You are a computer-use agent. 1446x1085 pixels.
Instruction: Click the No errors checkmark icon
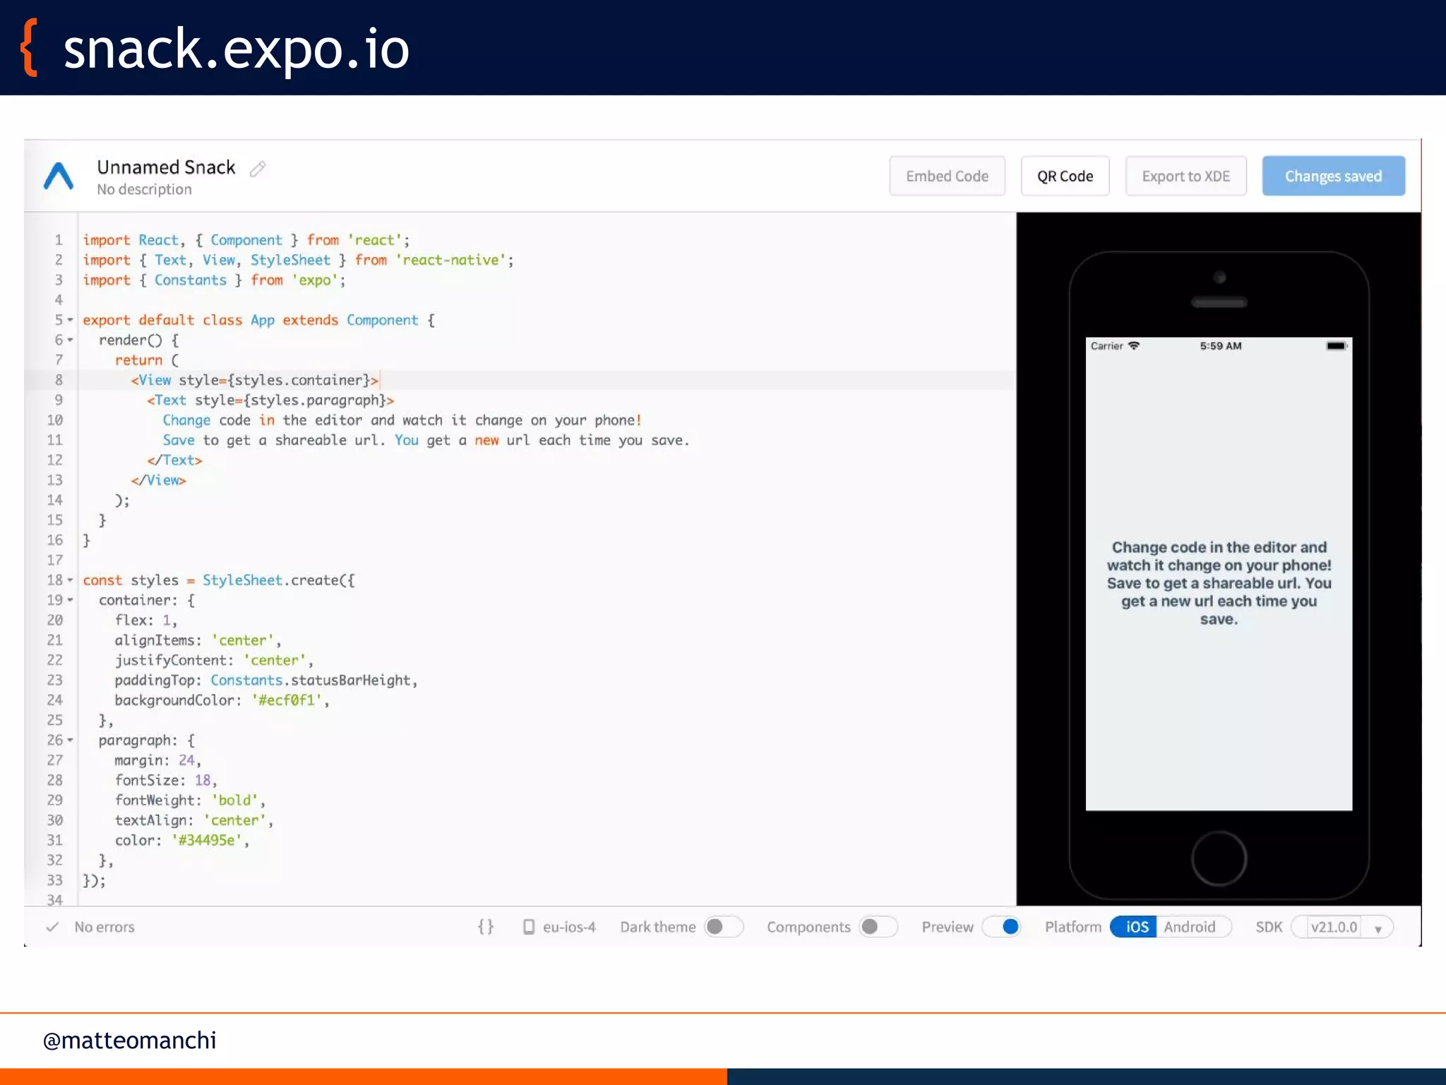[52, 927]
